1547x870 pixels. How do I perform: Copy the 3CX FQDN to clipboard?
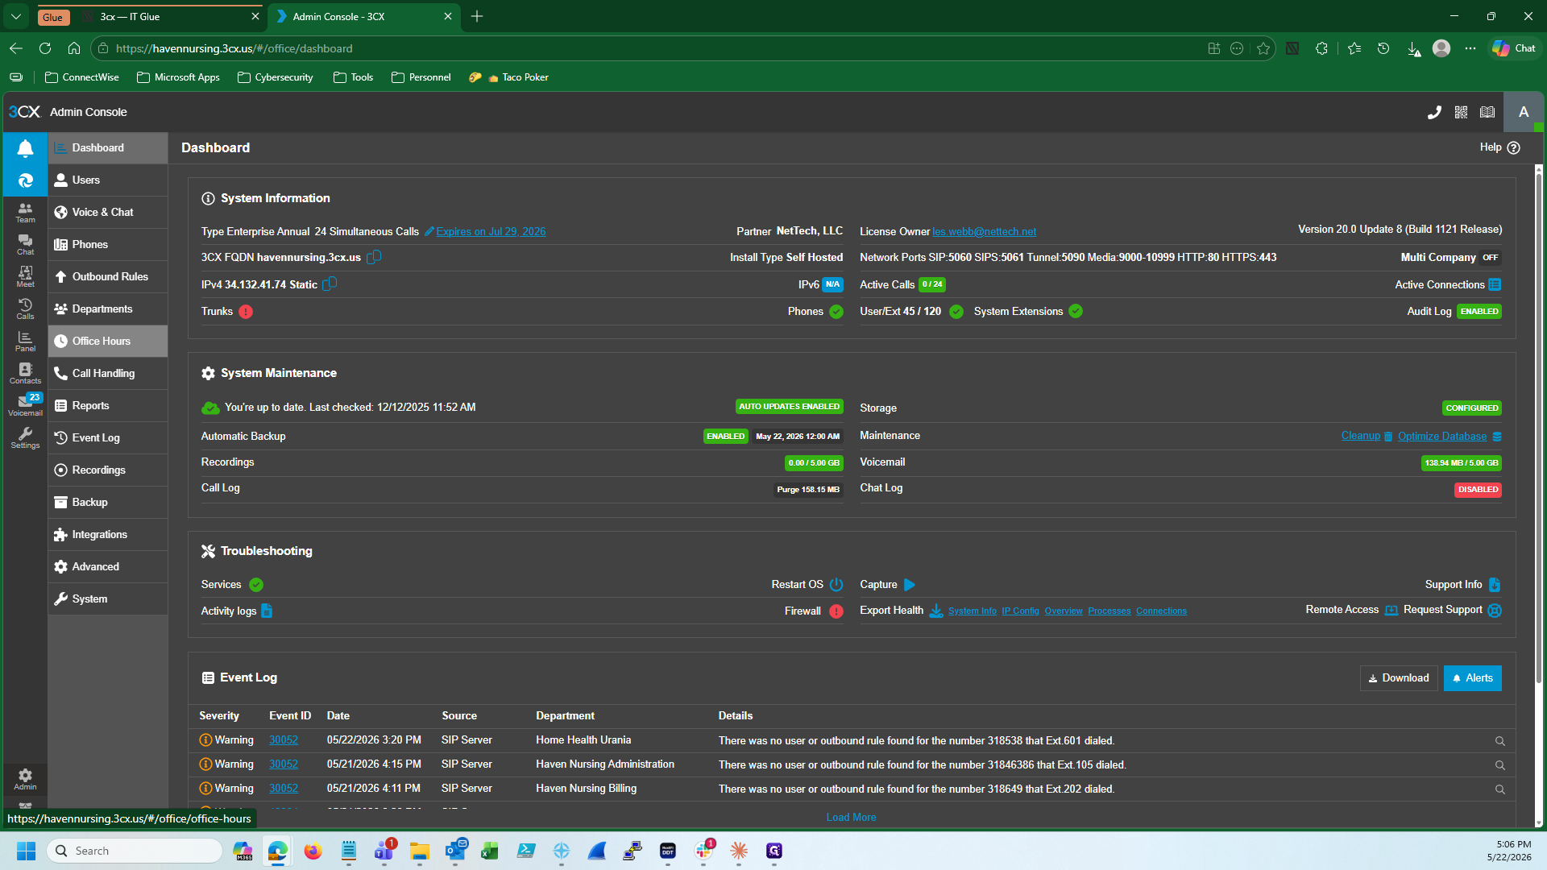point(374,257)
